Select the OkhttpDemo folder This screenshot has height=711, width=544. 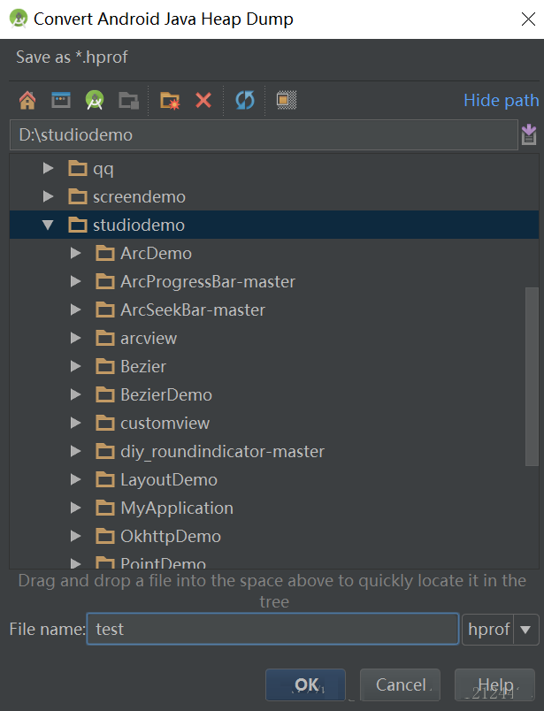(x=274, y=536)
